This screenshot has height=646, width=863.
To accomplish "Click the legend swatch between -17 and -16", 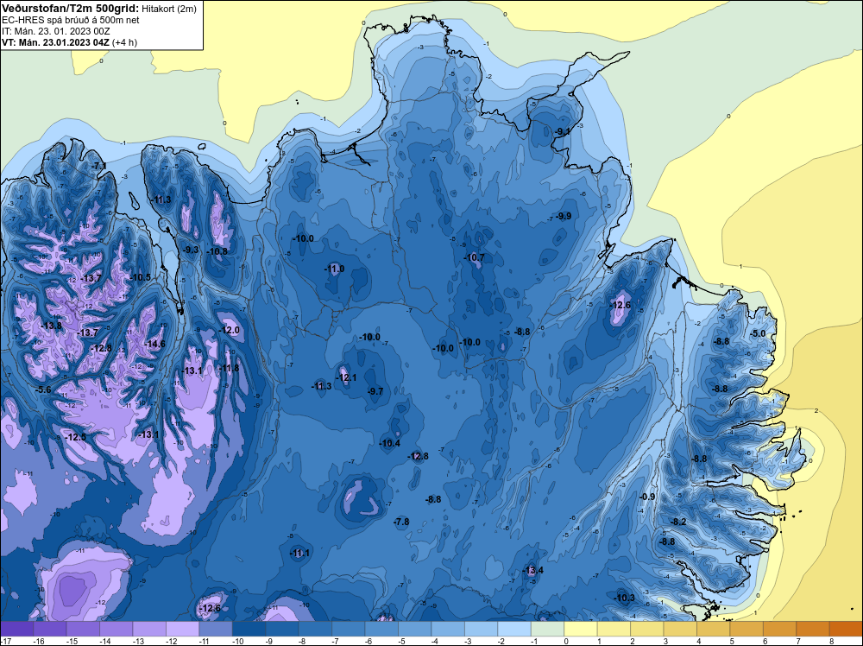I will point(17,629).
